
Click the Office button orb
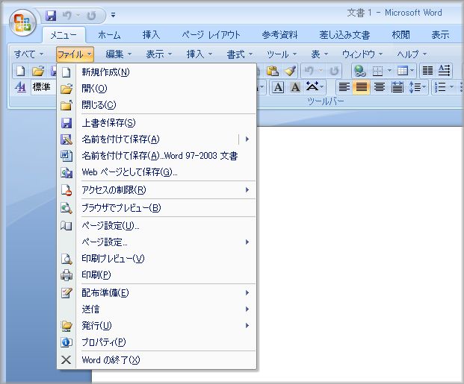(22, 23)
